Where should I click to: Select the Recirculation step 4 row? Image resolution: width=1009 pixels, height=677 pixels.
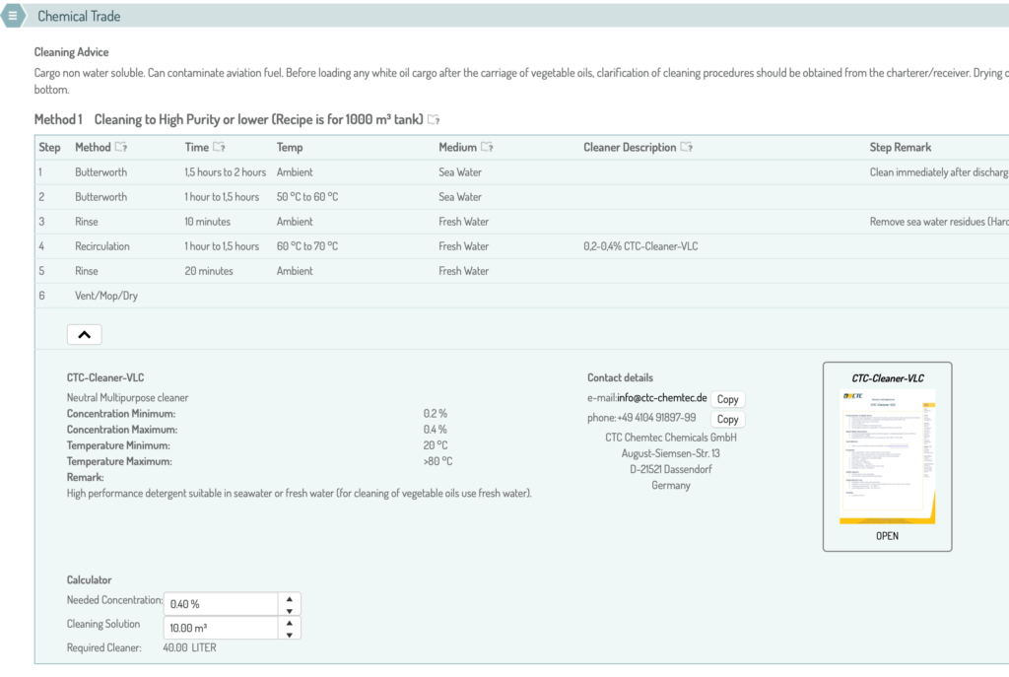[x=102, y=246]
